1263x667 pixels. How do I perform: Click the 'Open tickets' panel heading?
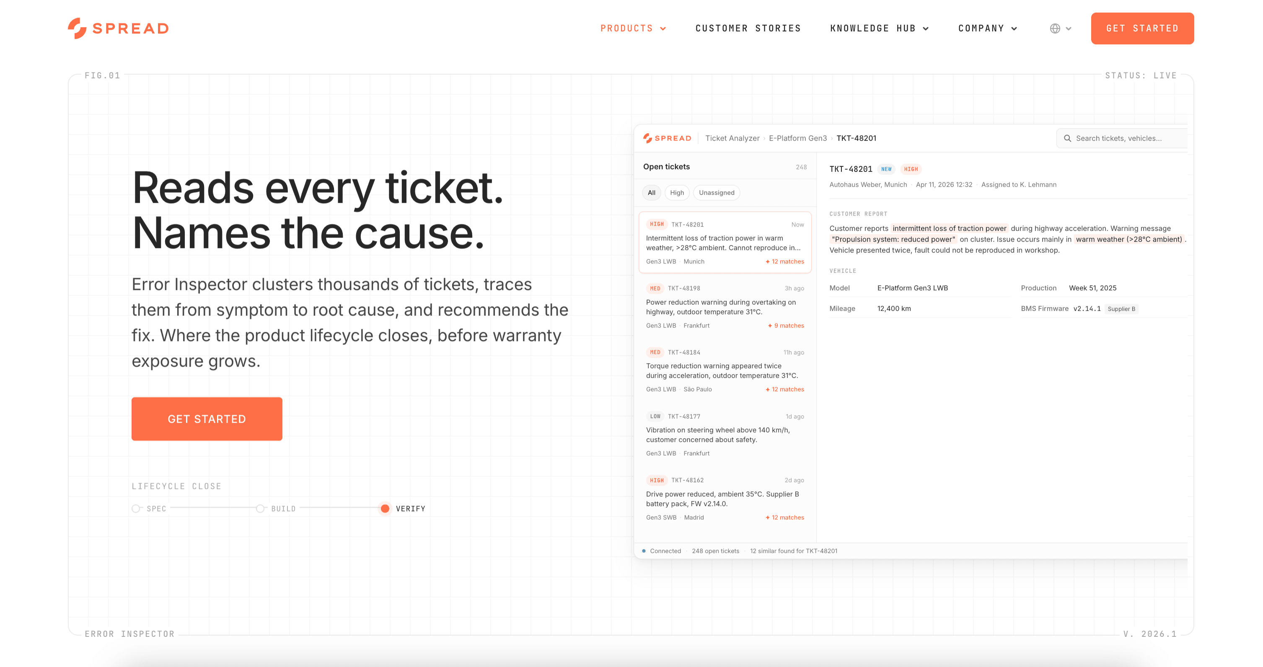click(666, 167)
